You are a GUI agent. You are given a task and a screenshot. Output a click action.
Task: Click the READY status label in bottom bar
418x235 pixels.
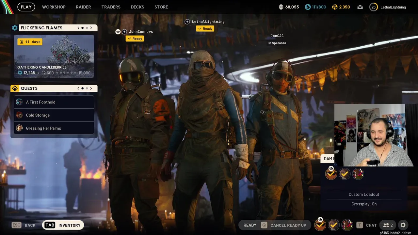[250, 225]
